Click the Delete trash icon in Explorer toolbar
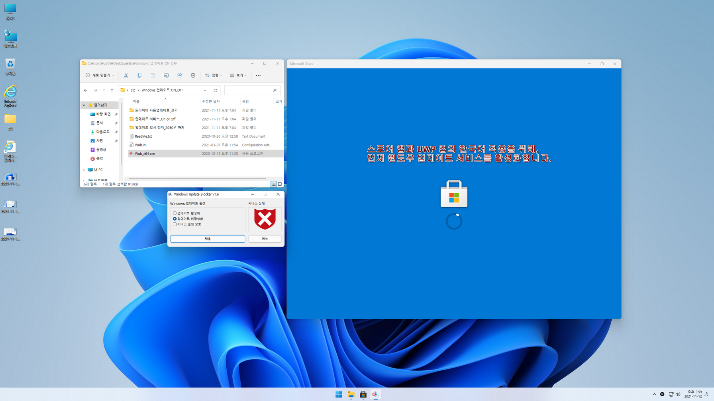714x401 pixels. click(193, 75)
